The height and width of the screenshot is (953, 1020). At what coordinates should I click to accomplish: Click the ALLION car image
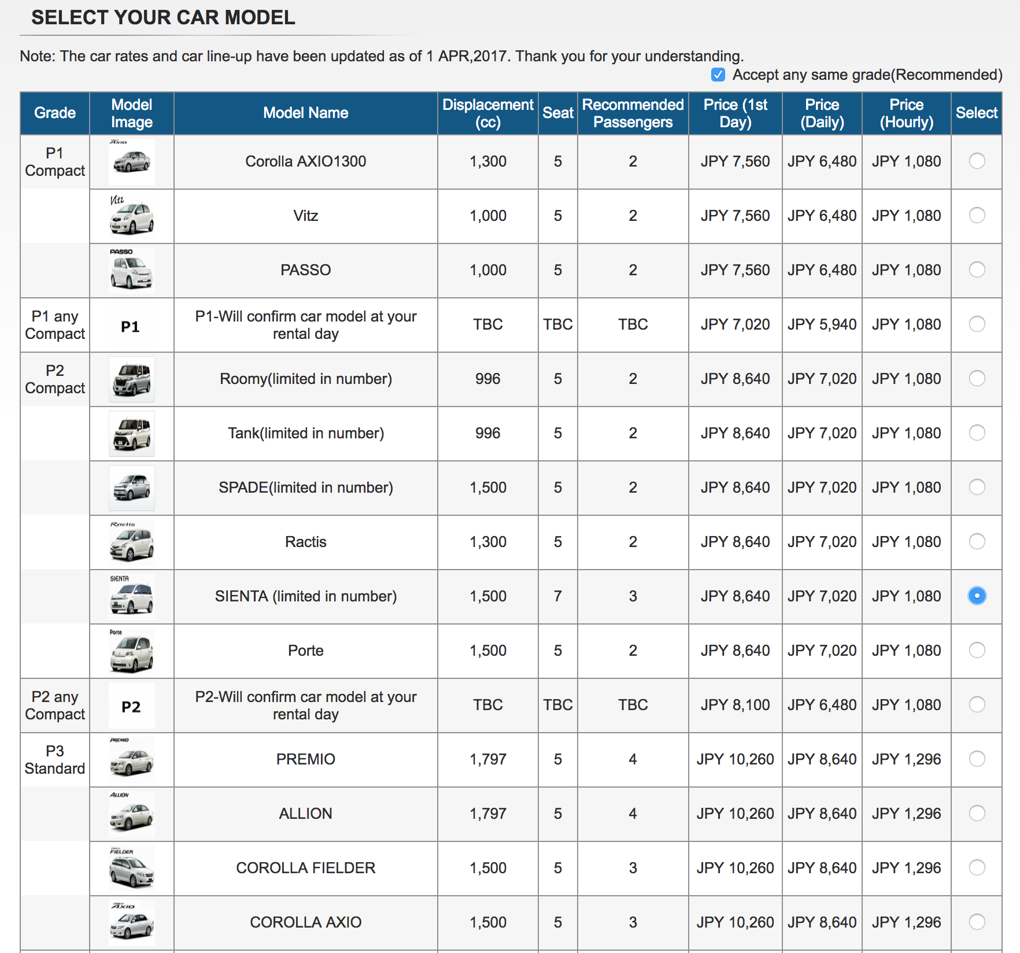pyautogui.click(x=132, y=814)
